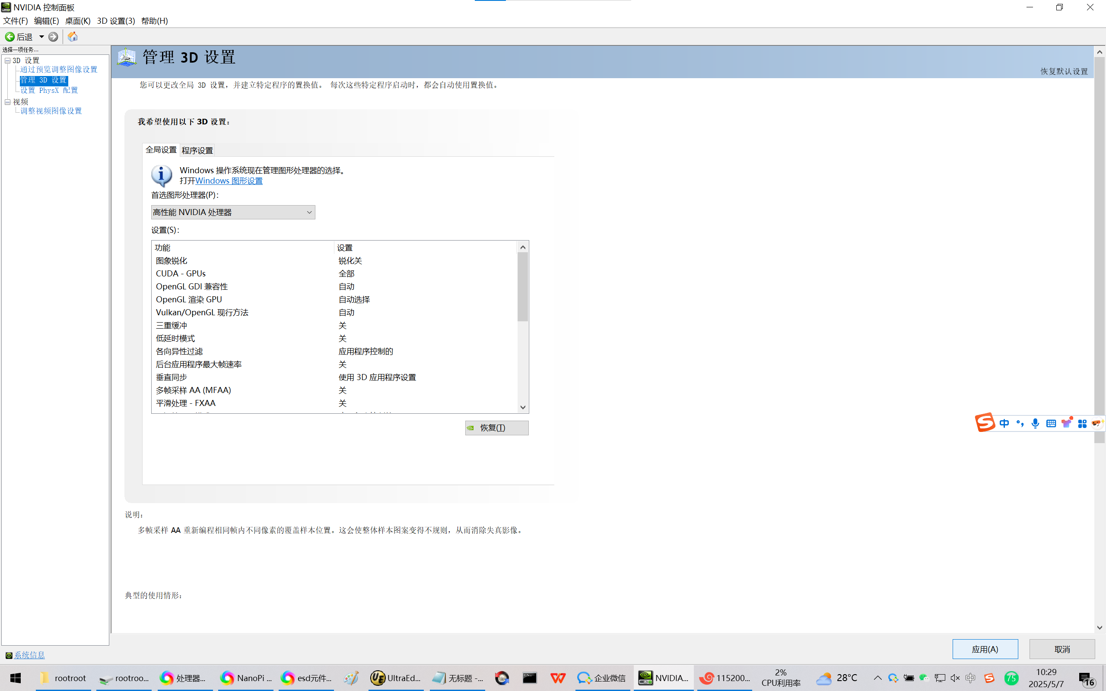The height and width of the screenshot is (691, 1106).
Task: Click the Home icon in toolbar
Action: [x=73, y=37]
